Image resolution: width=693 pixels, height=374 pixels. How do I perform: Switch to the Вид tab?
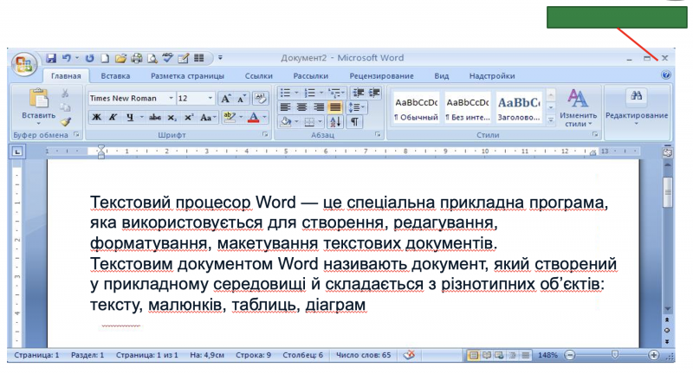click(x=441, y=76)
